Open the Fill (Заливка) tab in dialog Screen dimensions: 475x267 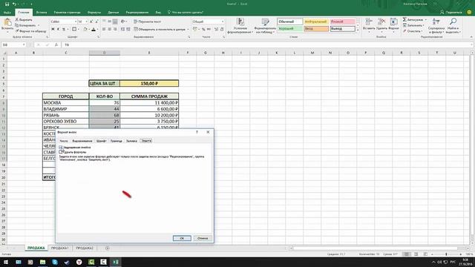click(131, 141)
